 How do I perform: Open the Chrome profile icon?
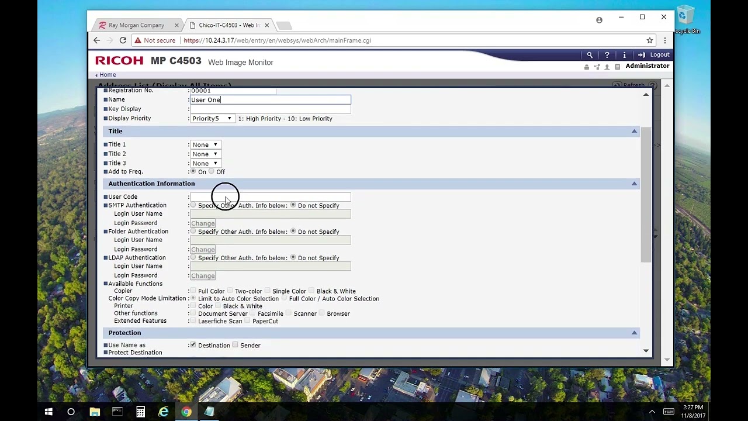coord(599,20)
